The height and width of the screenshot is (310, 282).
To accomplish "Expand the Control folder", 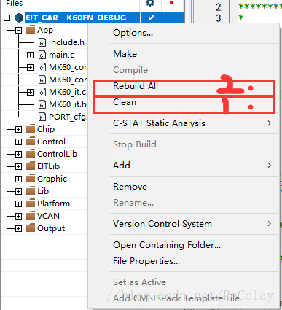I will coord(19,142).
